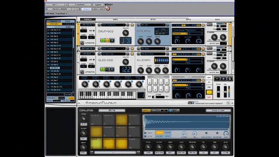Click the Slicer blue waveform display

(x=161, y=60)
